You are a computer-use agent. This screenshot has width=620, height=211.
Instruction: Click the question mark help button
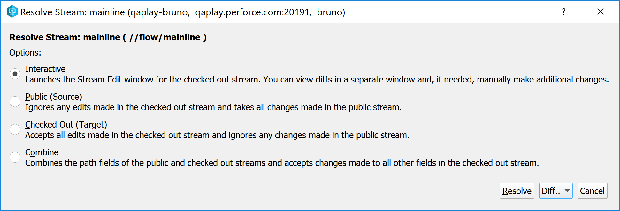pos(564,12)
